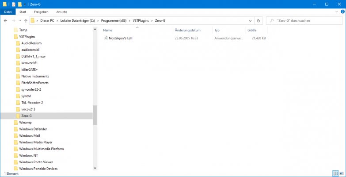This screenshot has width=346, height=177.
Task: Expand the ribbon with the chevron
Action: coord(337,12)
